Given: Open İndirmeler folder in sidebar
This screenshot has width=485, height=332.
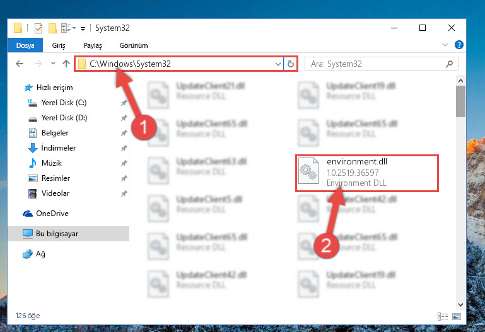Looking at the screenshot, I should 52,148.
